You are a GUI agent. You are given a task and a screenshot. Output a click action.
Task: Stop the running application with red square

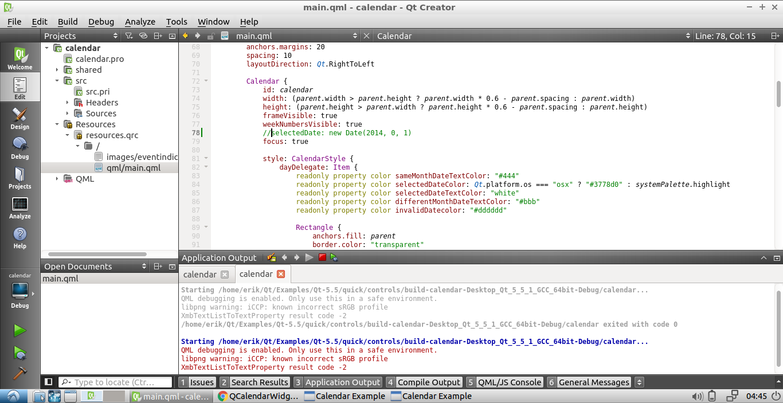click(x=322, y=257)
